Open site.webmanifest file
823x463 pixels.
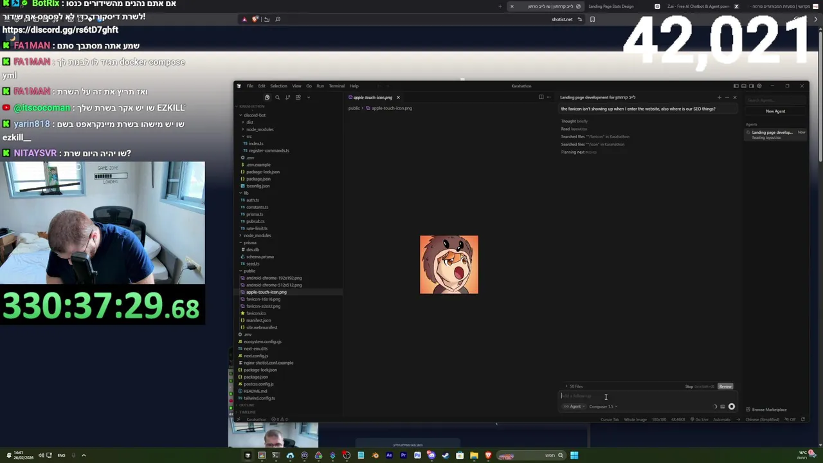[x=262, y=327]
